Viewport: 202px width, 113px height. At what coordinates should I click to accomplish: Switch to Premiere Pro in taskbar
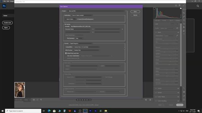pos(90,111)
